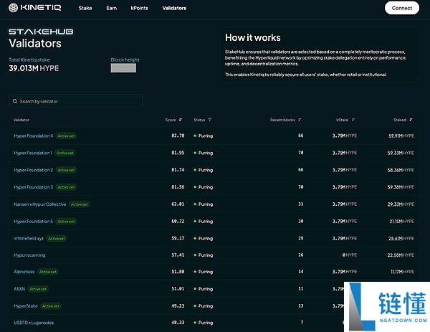Click staked amount 59.91M HYPE
The width and height of the screenshot is (430, 332).
(401, 136)
